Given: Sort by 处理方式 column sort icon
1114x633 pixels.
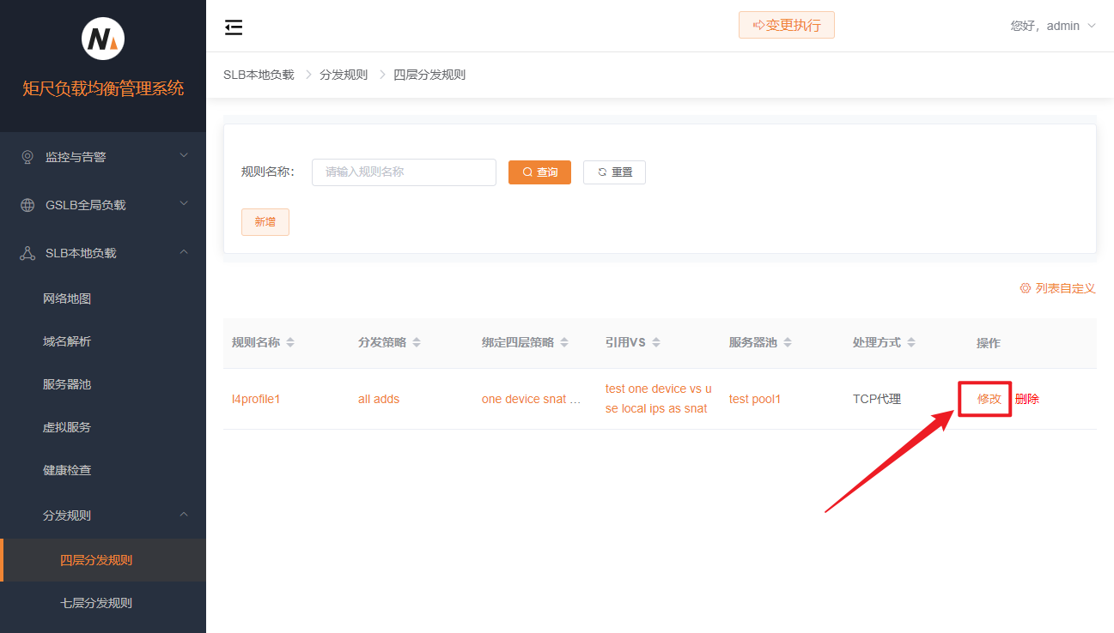Looking at the screenshot, I should tap(911, 343).
